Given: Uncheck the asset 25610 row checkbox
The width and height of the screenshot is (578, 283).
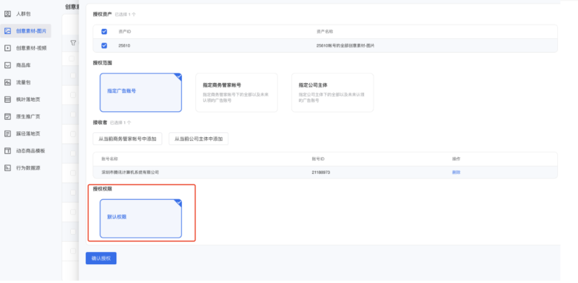Looking at the screenshot, I should click(x=104, y=45).
